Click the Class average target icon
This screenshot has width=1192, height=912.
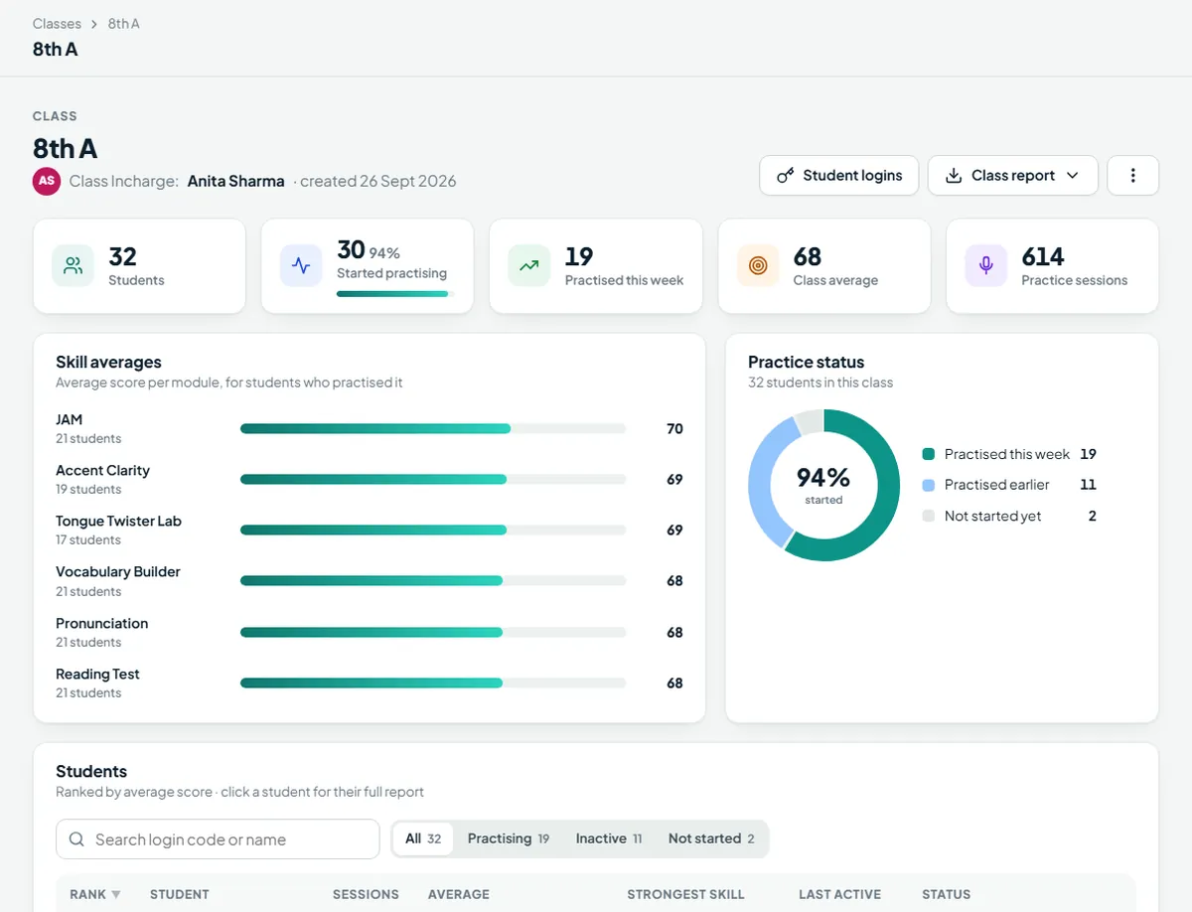[x=758, y=266]
